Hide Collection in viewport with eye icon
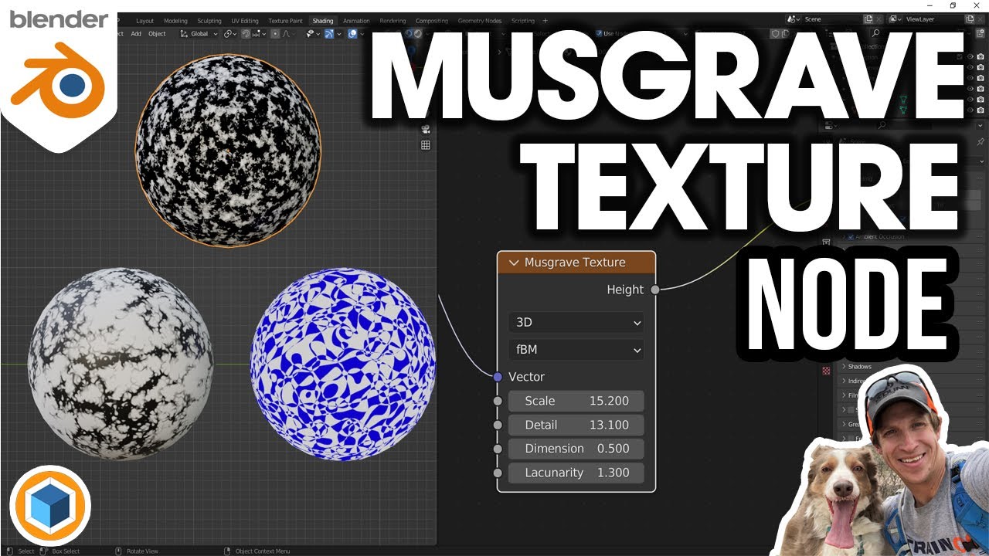Image resolution: width=989 pixels, height=556 pixels. pos(971,56)
